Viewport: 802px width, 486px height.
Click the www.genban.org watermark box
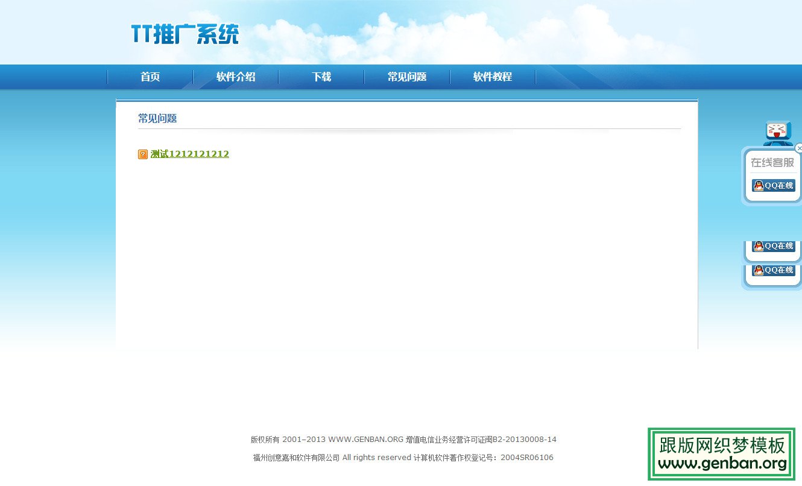[x=721, y=455]
